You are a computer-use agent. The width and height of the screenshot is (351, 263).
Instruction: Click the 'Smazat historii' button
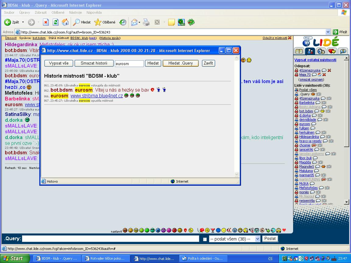coord(94,63)
